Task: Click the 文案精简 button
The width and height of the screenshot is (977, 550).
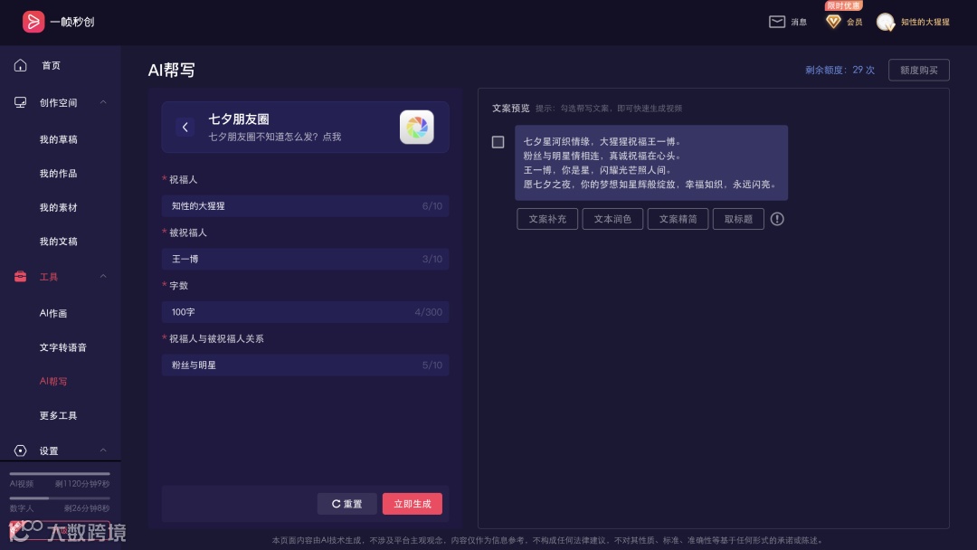Action: [678, 219]
